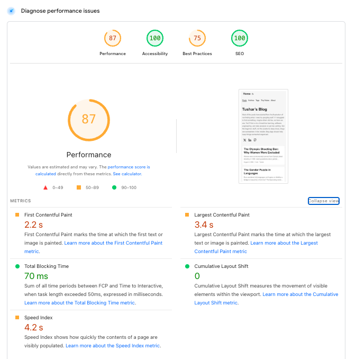
Task: Click the Performance score gauge 87
Action: pos(113,38)
